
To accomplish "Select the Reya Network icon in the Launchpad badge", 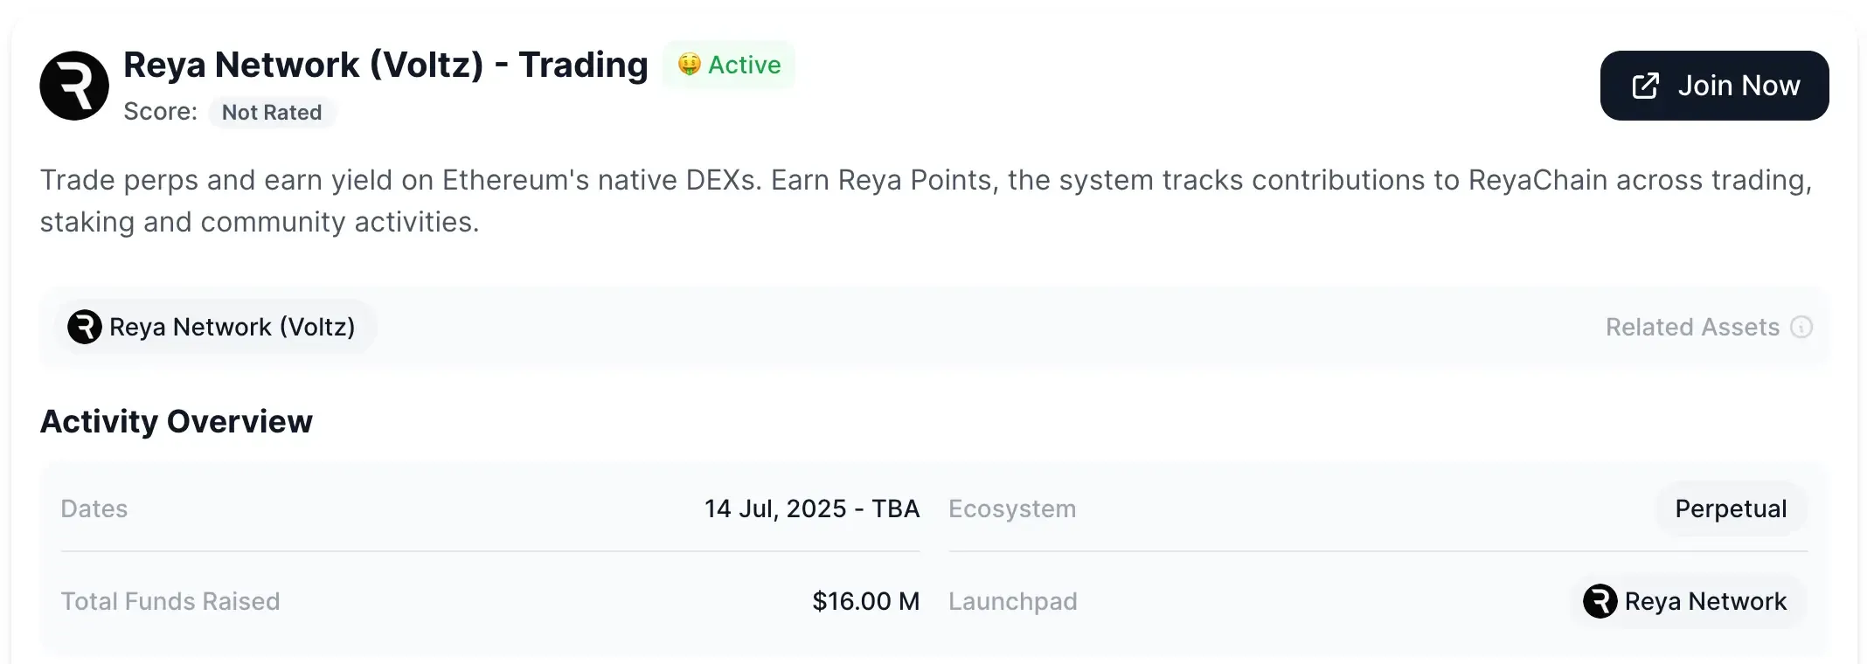I will click(1600, 601).
